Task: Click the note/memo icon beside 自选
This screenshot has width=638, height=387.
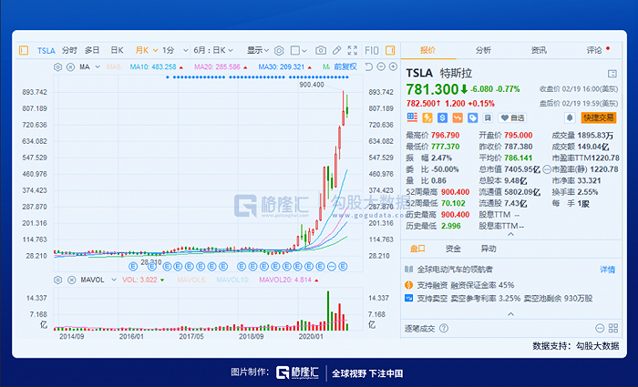Action: tap(488, 117)
